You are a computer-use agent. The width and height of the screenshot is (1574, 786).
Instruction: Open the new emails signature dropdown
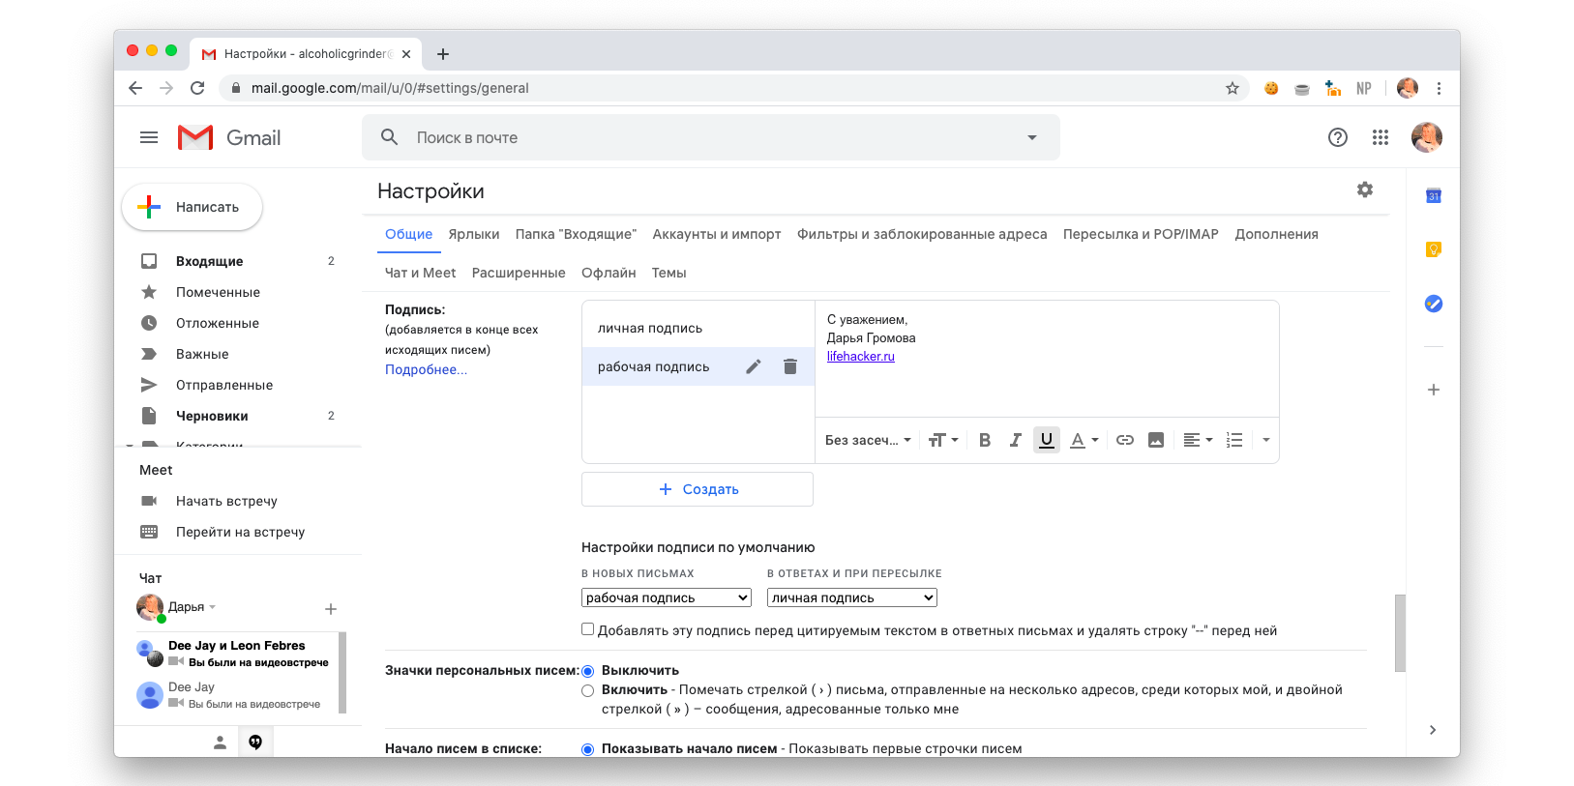[667, 597]
